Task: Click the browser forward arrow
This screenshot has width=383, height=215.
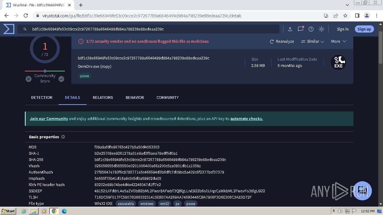Action: [x=16, y=16]
